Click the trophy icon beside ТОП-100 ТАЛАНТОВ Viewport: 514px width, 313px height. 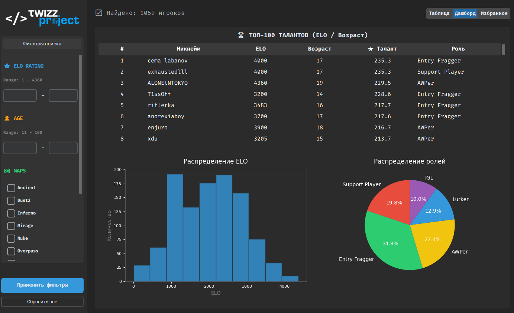tap(241, 35)
